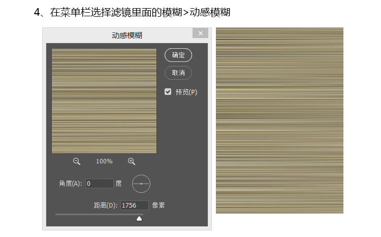
Task: Click the blur preview thumbnail in dialog
Action: 104,101
